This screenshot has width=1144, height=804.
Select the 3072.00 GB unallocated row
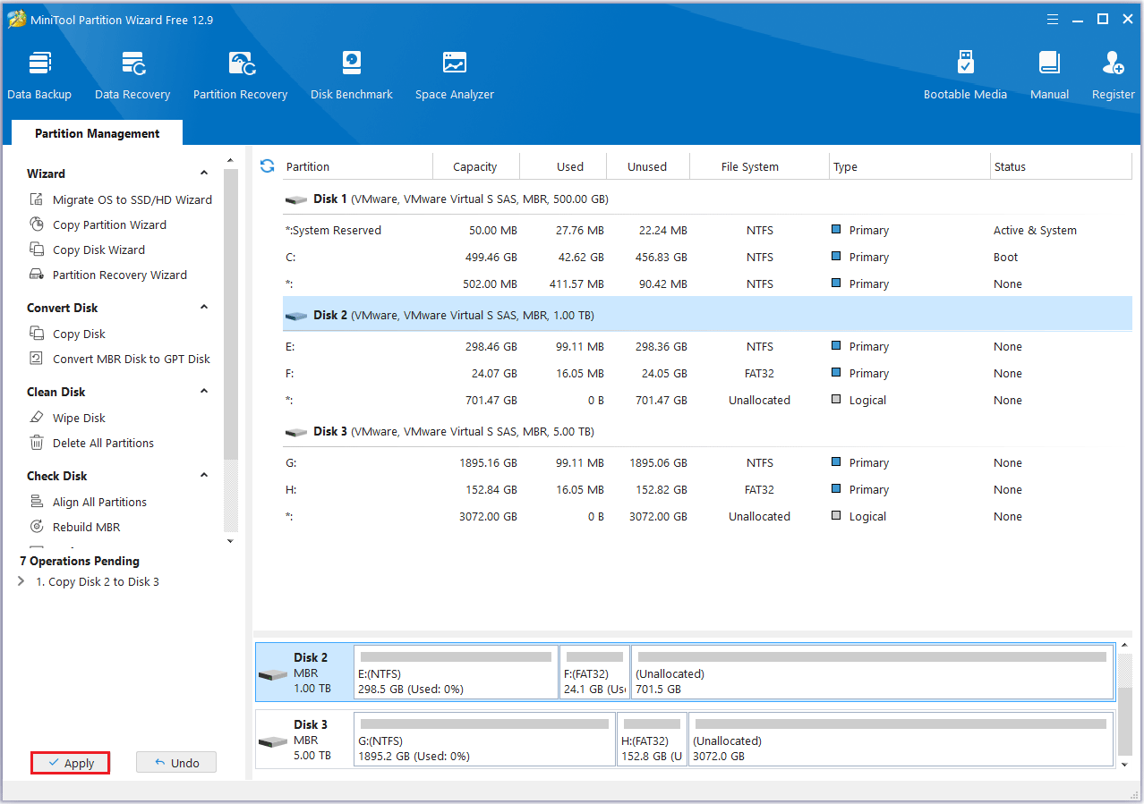pos(707,516)
